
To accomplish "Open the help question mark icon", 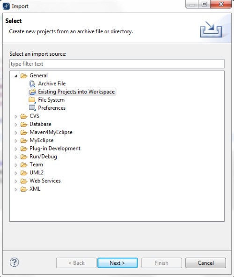I will pos(15,262).
